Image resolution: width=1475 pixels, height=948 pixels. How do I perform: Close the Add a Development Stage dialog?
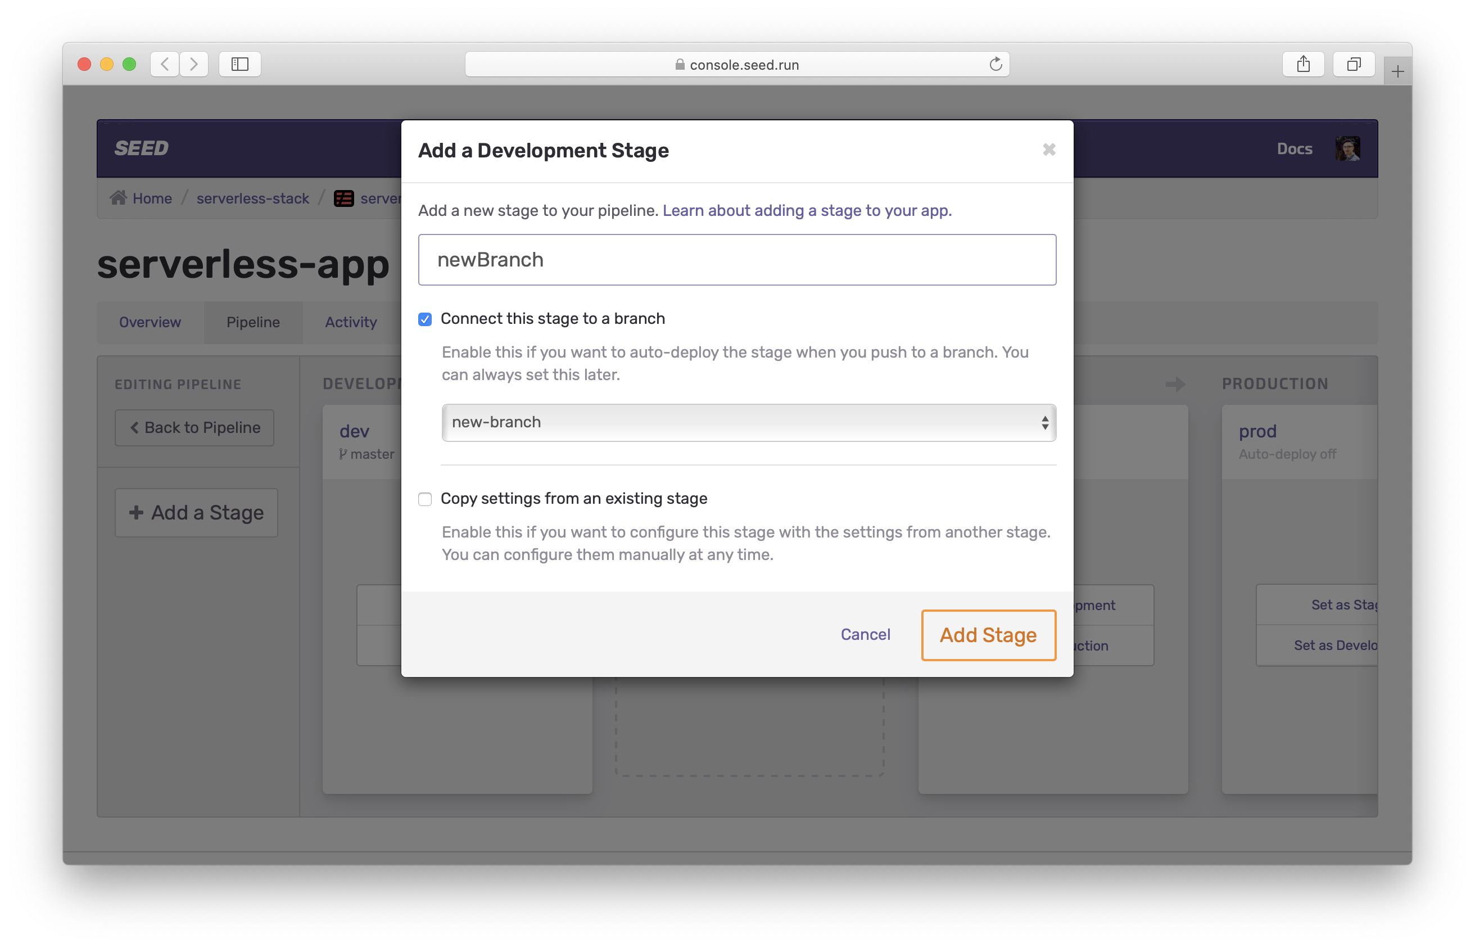(1048, 150)
